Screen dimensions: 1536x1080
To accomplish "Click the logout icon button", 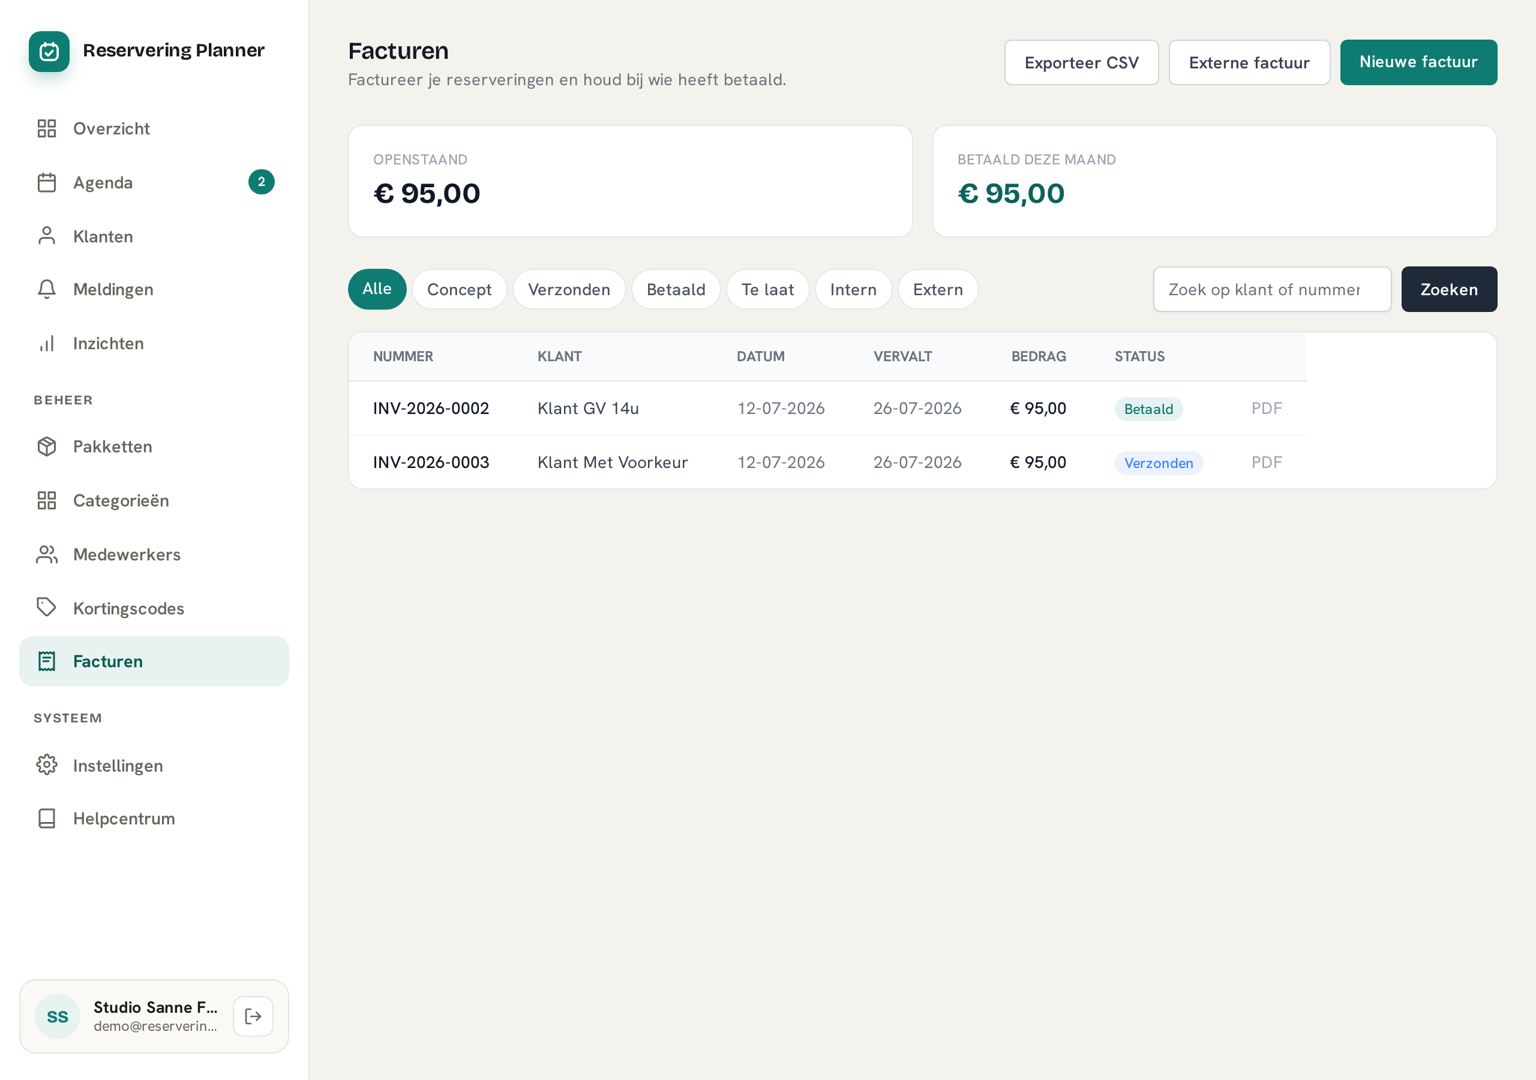I will [253, 1016].
